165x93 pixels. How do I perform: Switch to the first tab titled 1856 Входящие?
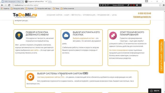coord(12,2)
